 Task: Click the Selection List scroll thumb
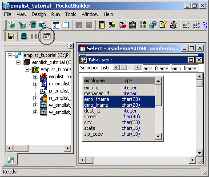124,68
